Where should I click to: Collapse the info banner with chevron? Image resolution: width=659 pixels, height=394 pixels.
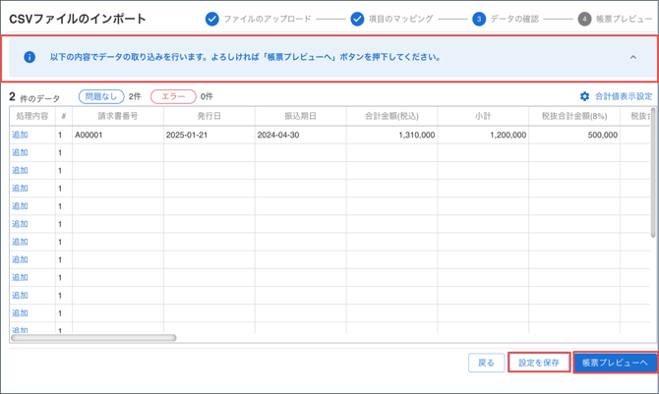click(x=632, y=57)
